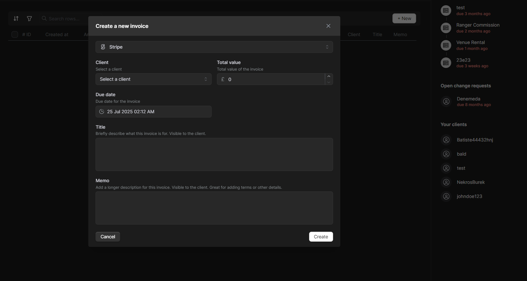This screenshot has width=527, height=281.
Task: Click the # ID column header
Action: pyautogui.click(x=27, y=34)
